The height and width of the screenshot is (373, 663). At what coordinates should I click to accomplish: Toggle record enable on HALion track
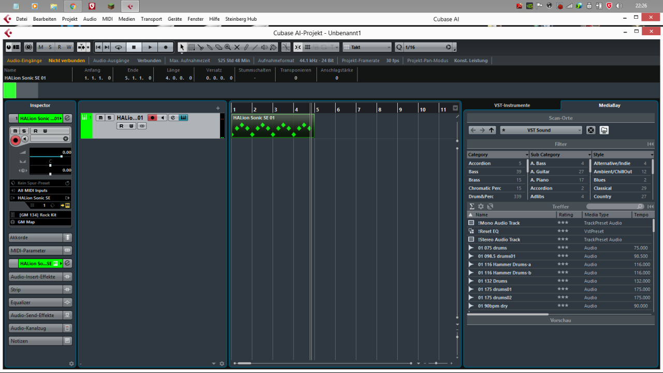[152, 118]
